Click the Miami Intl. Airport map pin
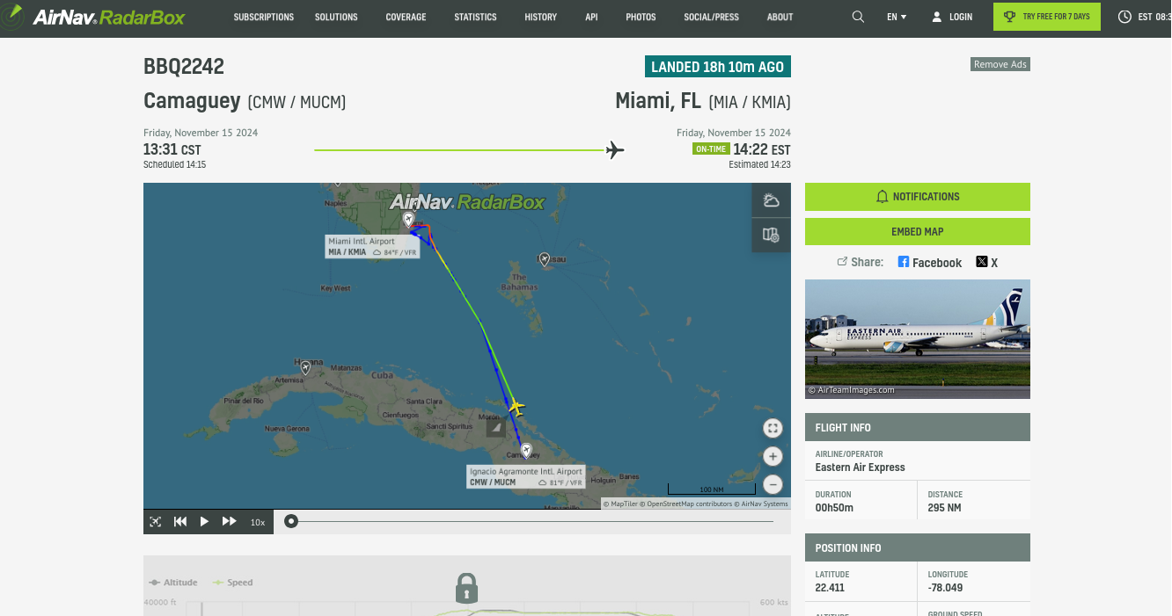 pyautogui.click(x=408, y=218)
